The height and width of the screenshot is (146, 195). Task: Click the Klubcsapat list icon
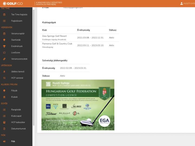click(4, 116)
